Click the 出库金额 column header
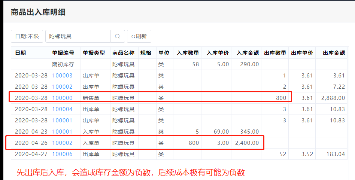This screenshot has height=180, width=355. point(334,53)
